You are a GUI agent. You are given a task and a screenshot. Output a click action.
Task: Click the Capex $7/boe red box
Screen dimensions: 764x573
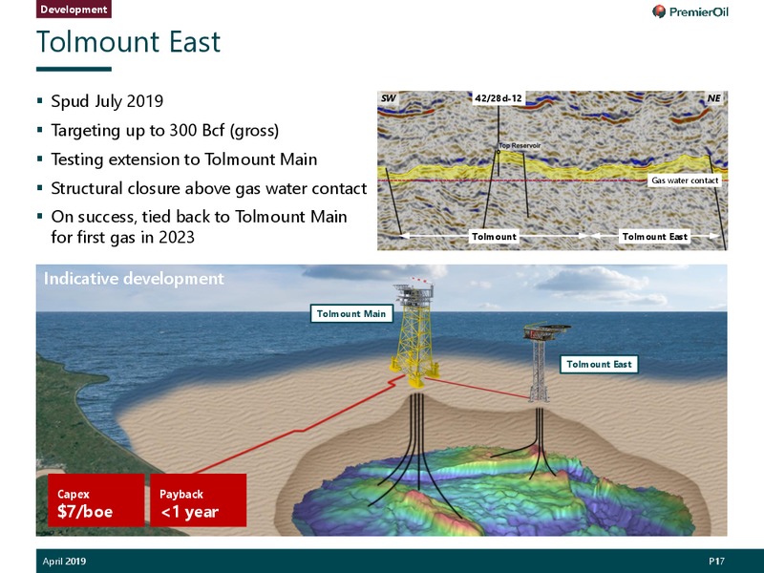[96, 500]
